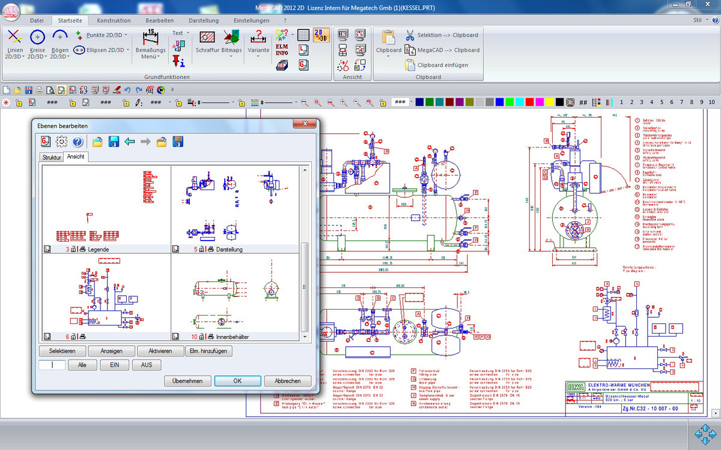721x450 pixels.
Task: Switch to the Konstruktion ribbon tab
Action: [x=114, y=20]
